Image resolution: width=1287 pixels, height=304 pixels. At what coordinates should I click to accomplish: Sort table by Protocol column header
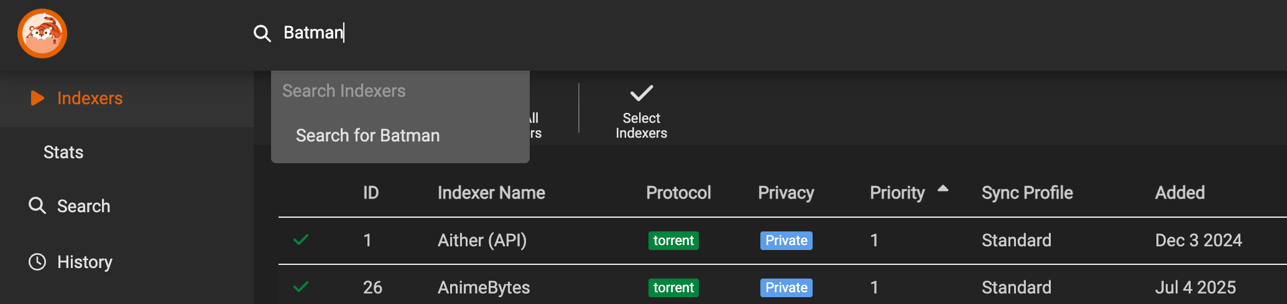[x=678, y=193]
